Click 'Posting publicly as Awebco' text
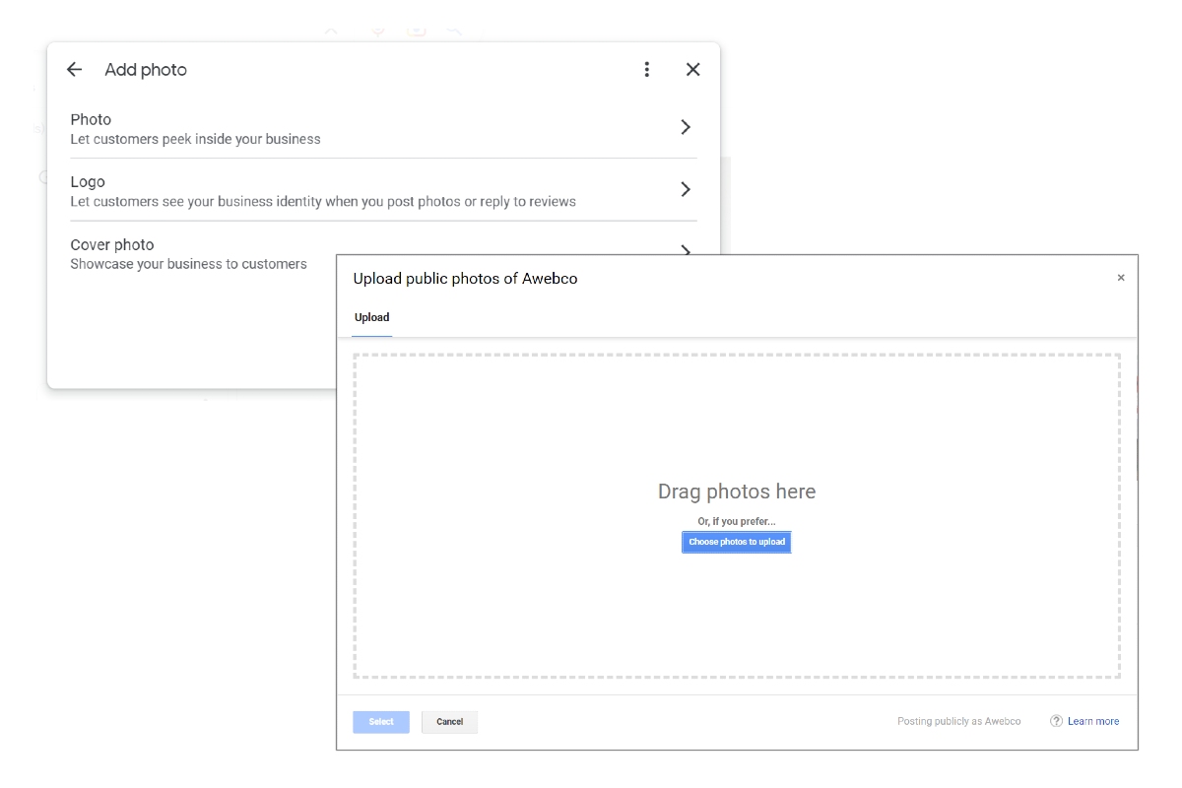 pos(959,722)
